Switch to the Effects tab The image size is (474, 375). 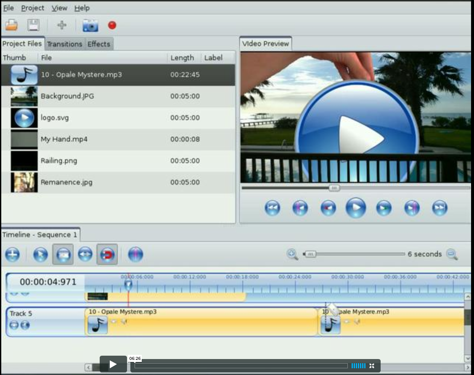click(98, 44)
